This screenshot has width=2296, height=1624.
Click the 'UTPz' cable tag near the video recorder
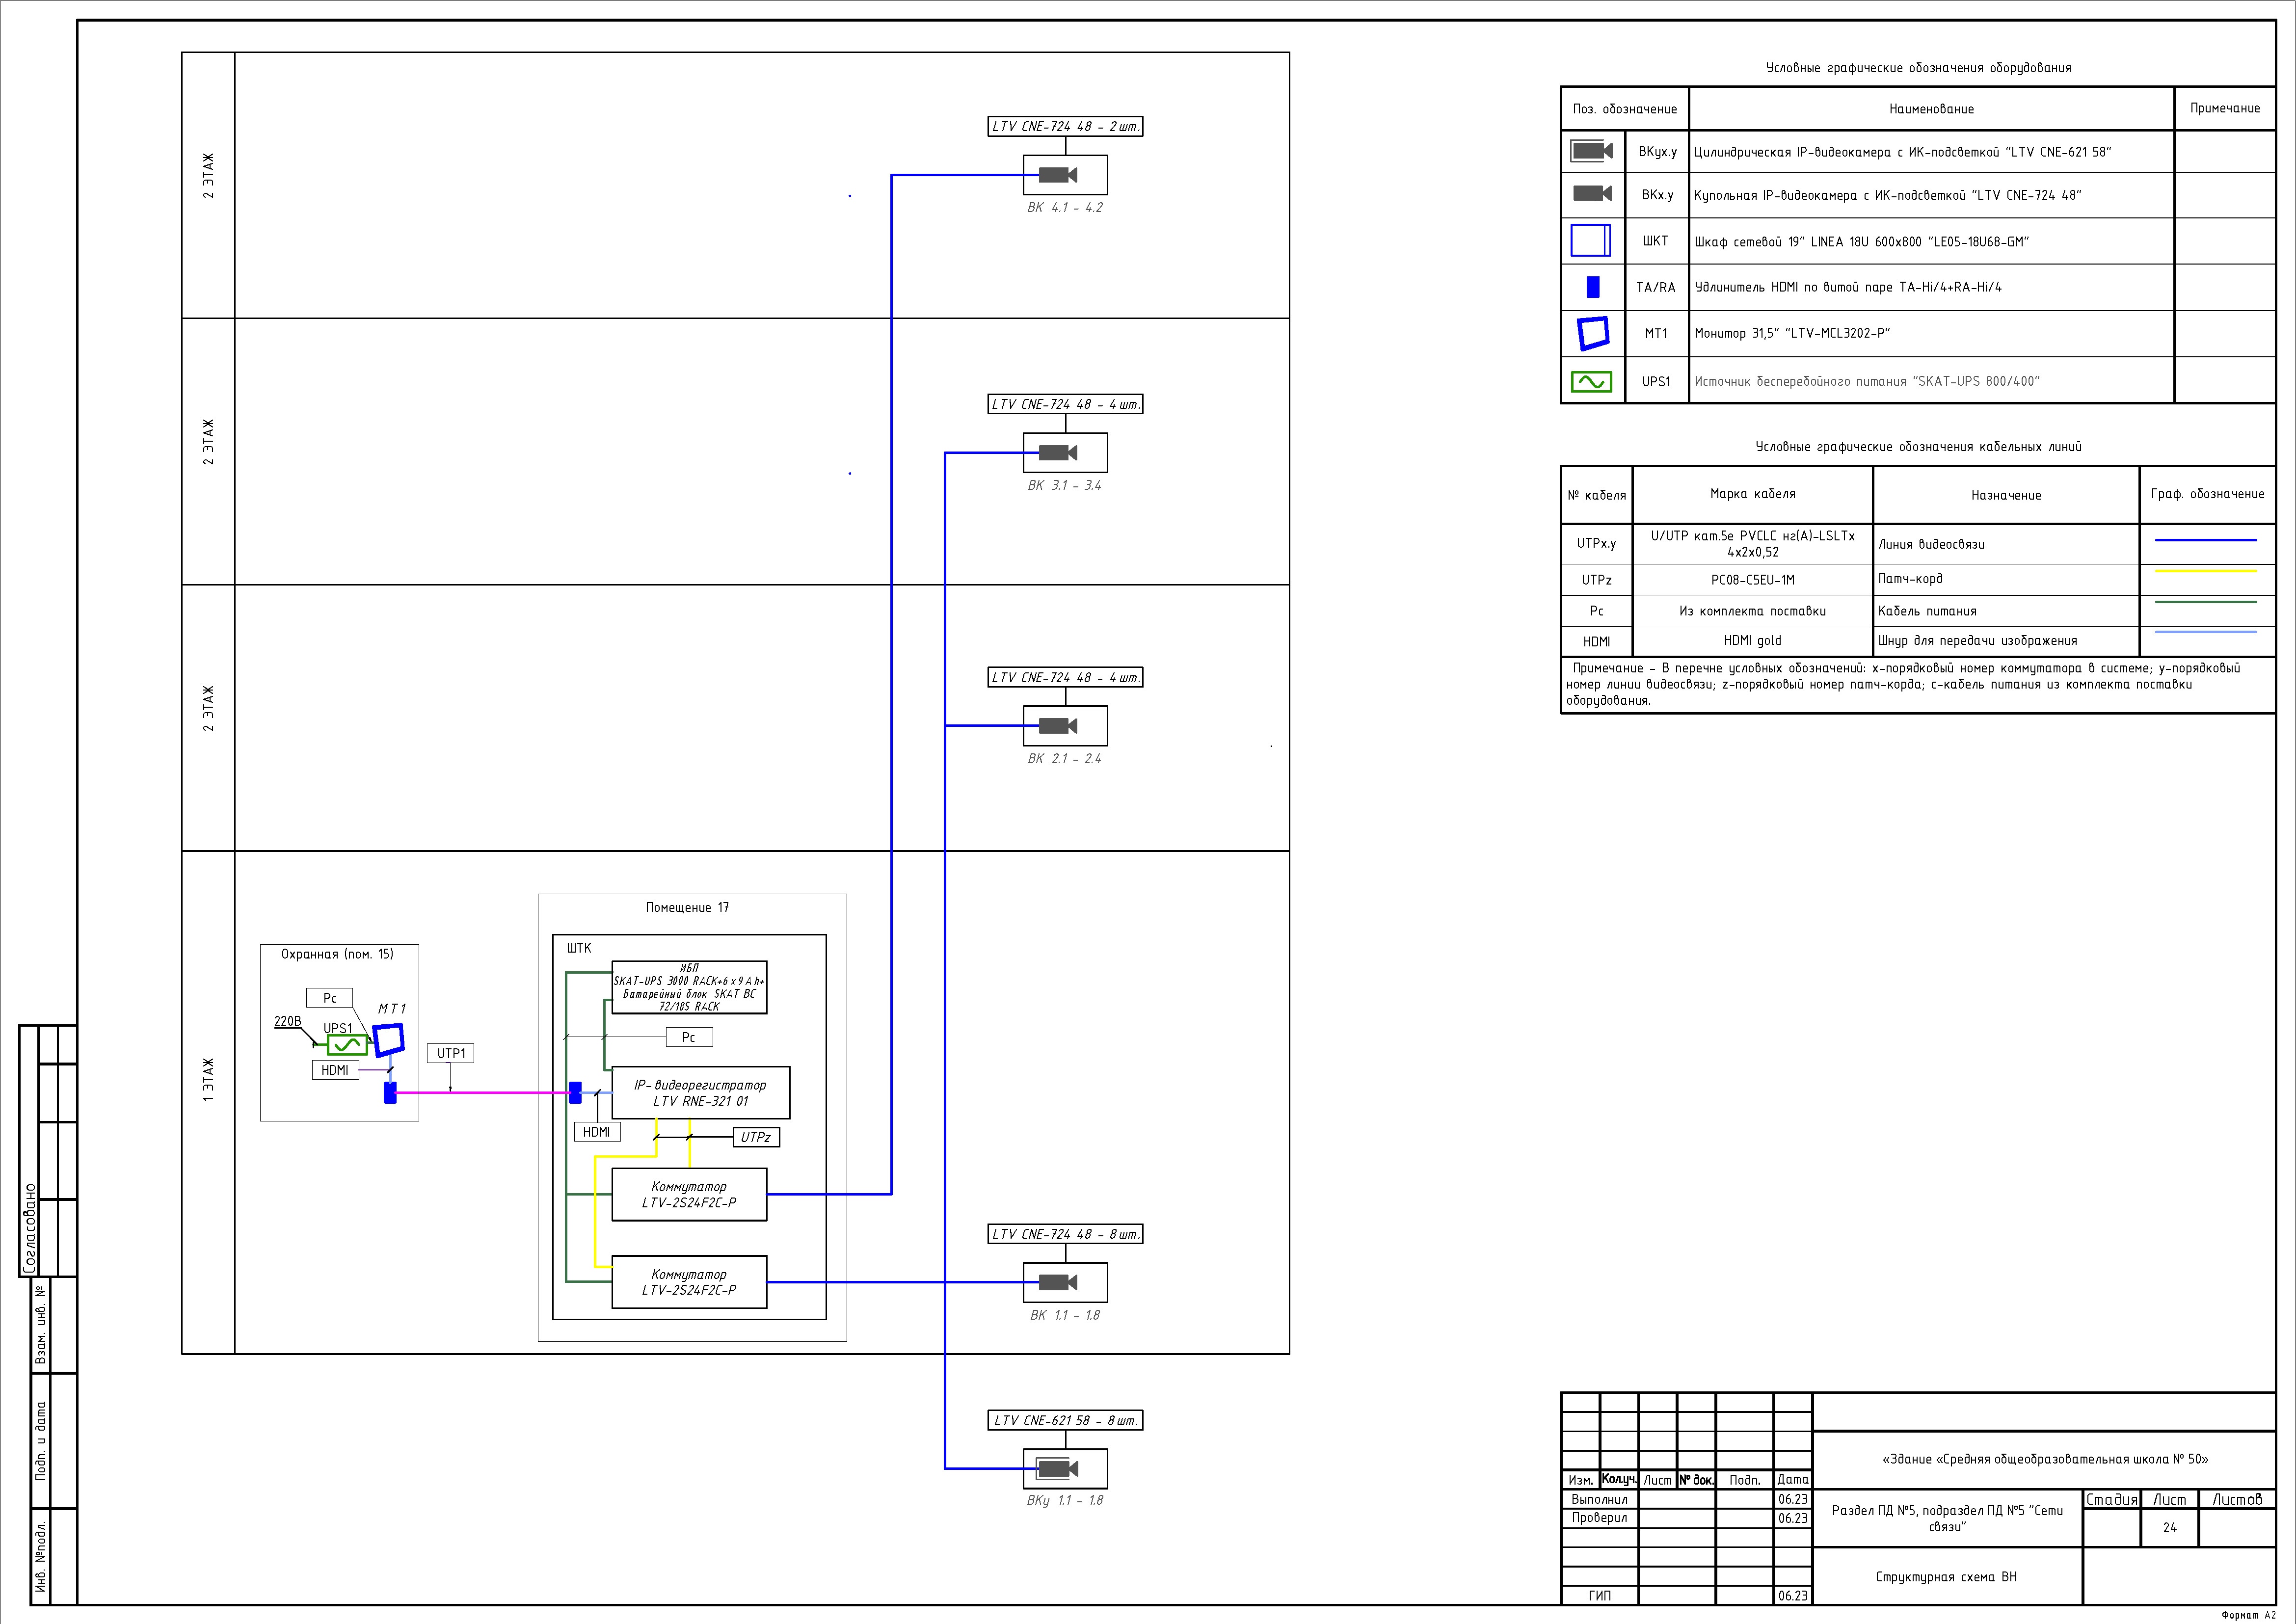pos(756,1137)
